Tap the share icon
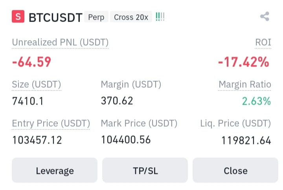 coord(265,17)
